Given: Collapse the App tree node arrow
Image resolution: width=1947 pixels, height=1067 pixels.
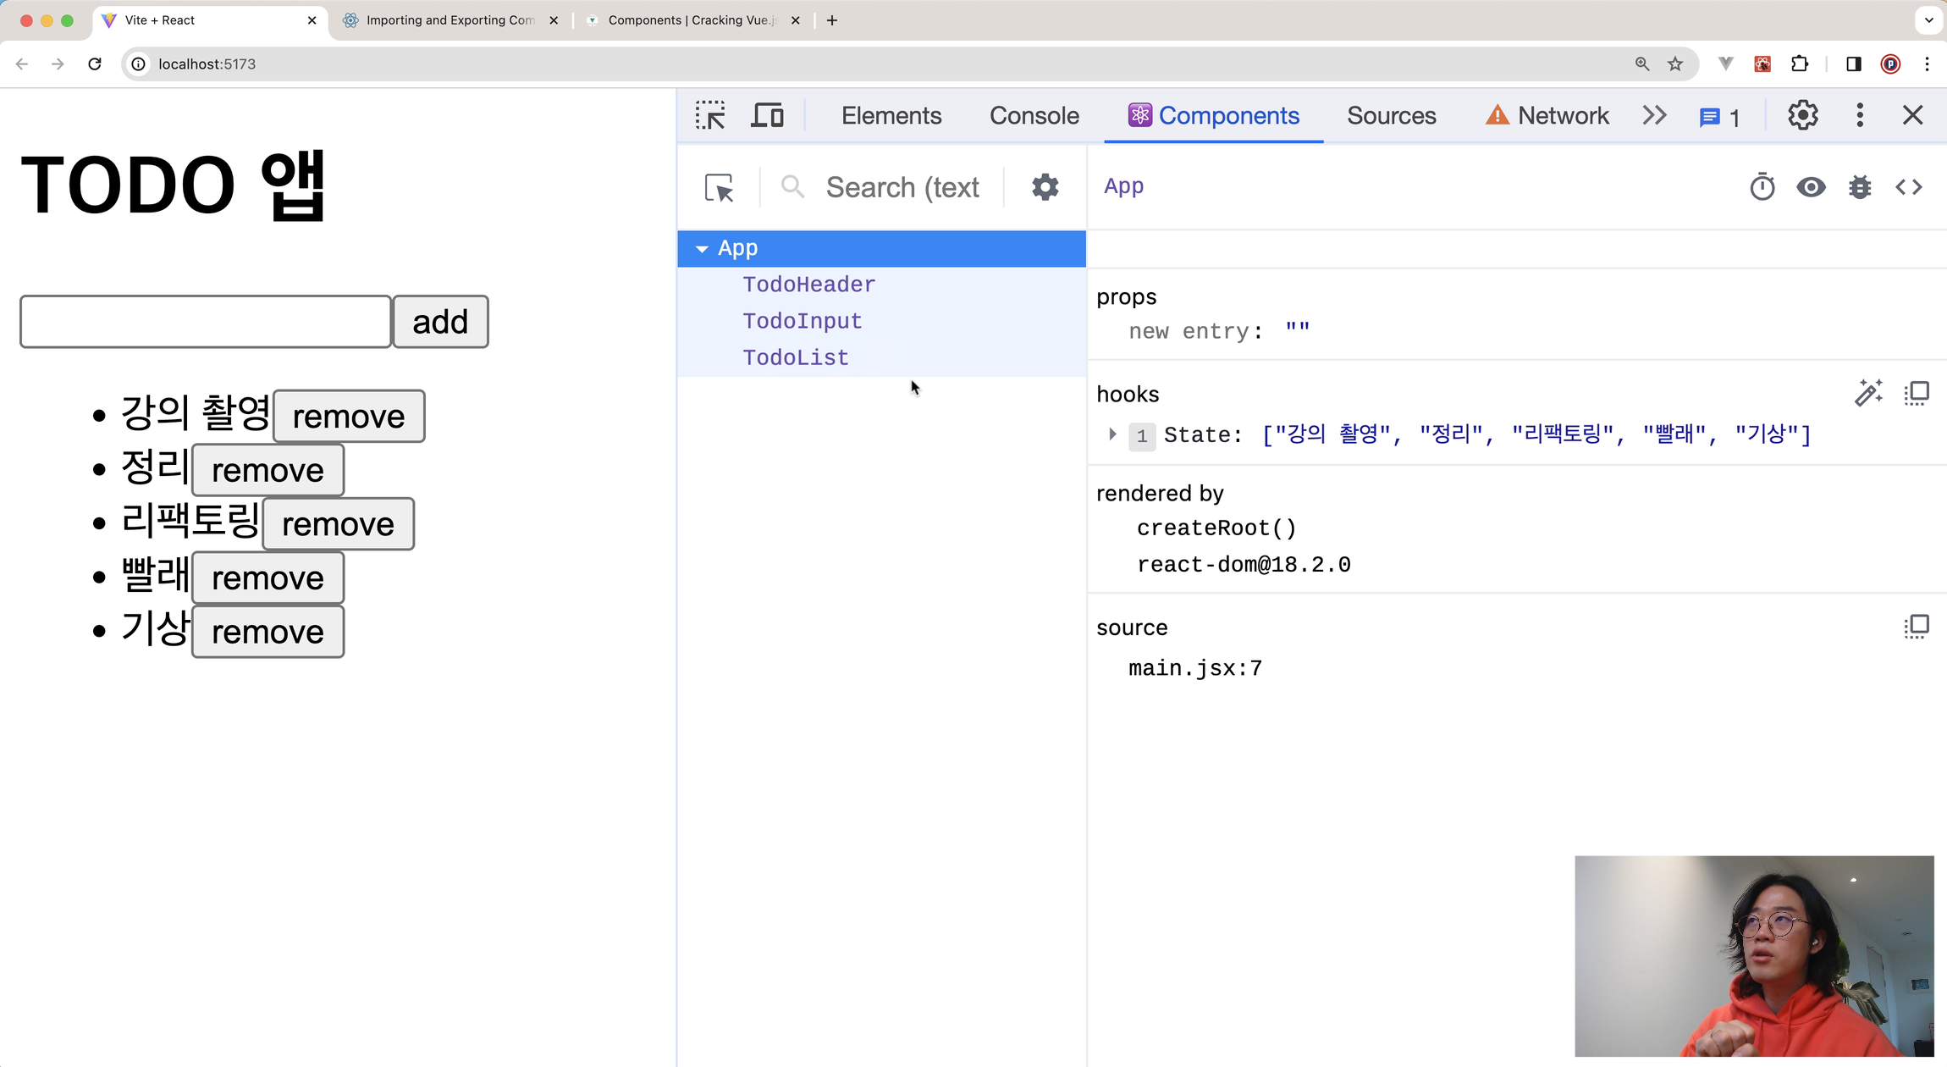Looking at the screenshot, I should (x=701, y=249).
